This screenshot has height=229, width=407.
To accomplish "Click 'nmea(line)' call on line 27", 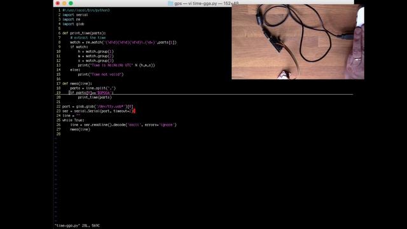I will [80, 129].
